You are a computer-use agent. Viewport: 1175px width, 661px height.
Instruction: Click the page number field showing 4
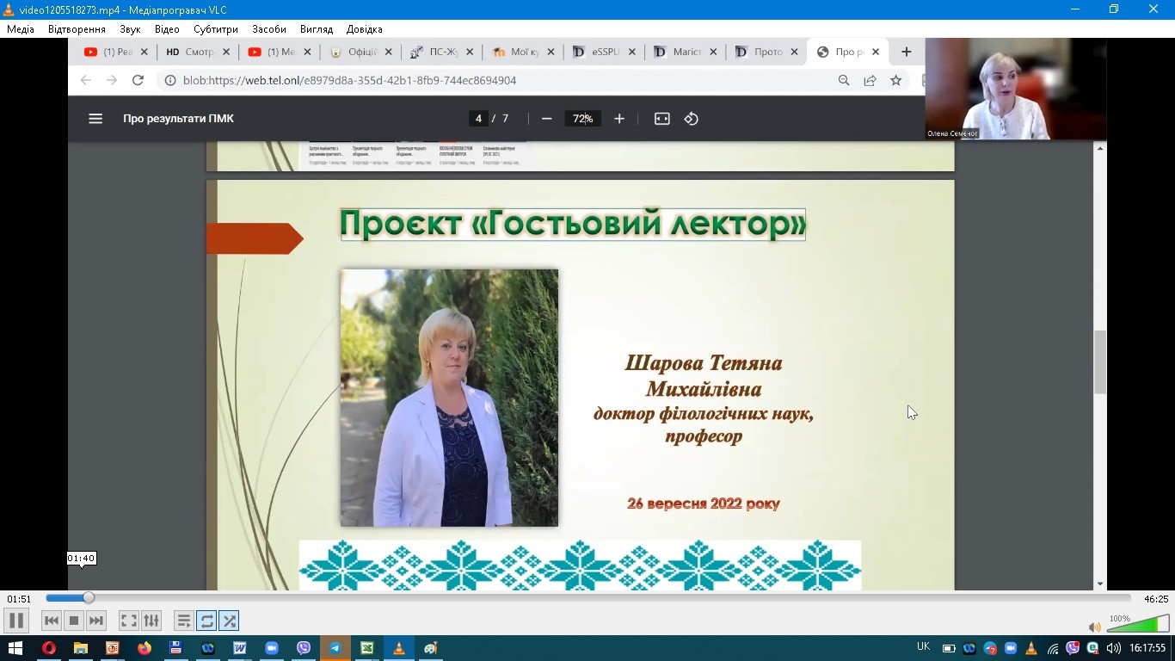point(478,119)
